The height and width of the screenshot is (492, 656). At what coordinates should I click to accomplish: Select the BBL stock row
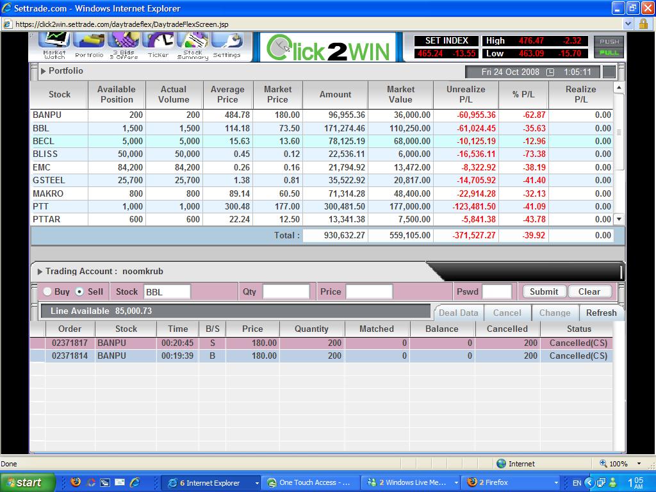coord(322,128)
